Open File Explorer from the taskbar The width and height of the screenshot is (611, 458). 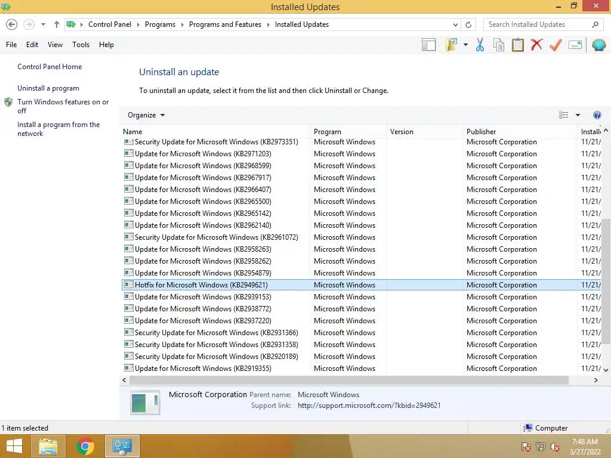click(48, 446)
